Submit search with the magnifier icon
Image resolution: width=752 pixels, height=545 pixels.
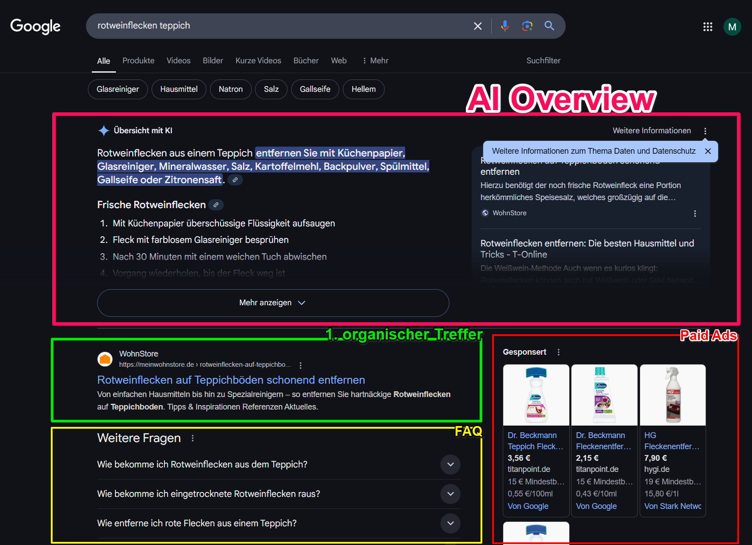click(550, 26)
